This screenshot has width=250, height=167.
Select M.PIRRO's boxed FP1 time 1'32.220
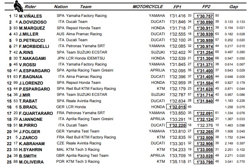point(176,125)
